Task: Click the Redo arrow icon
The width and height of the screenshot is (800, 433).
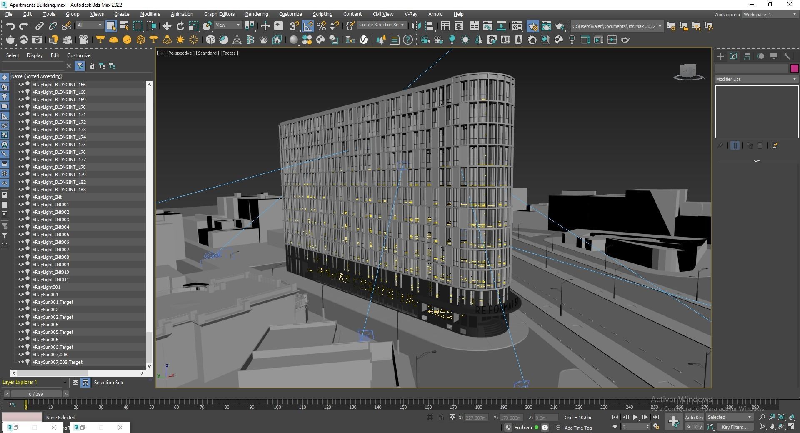Action: click(24, 26)
